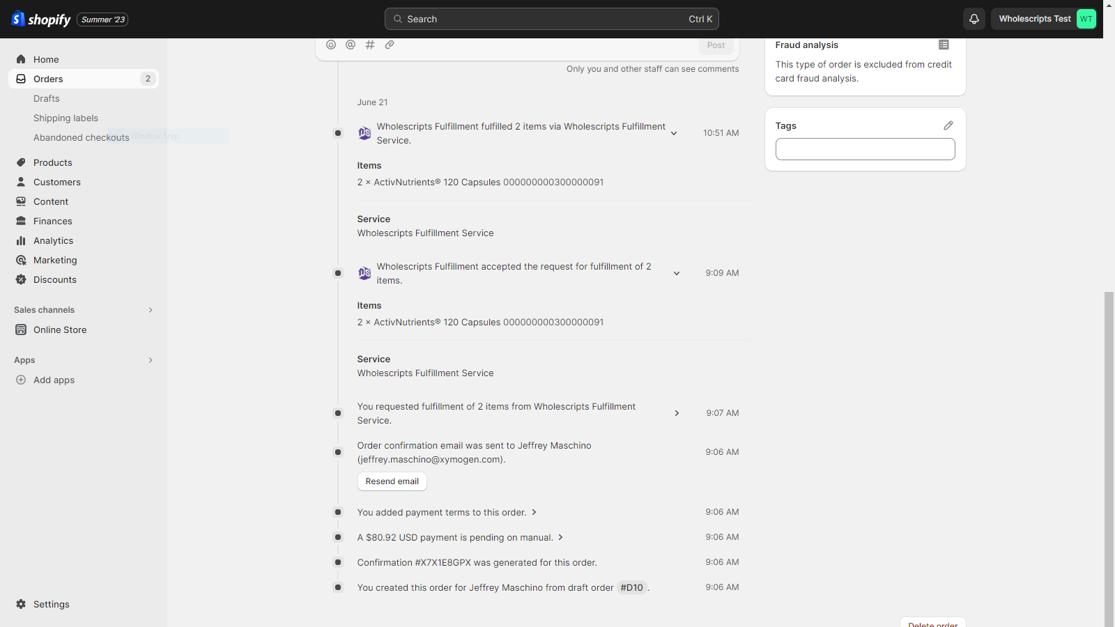Click the page vertical scrollbar
1115x627 pixels.
tap(1109, 460)
